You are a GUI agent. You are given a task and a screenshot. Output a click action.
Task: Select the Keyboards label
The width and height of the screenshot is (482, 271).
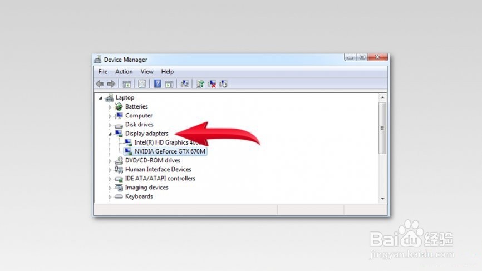pos(139,196)
